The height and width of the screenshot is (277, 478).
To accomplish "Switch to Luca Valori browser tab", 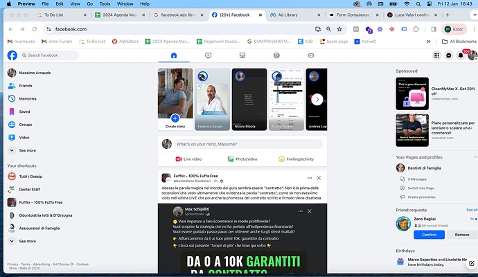I will tap(412, 15).
